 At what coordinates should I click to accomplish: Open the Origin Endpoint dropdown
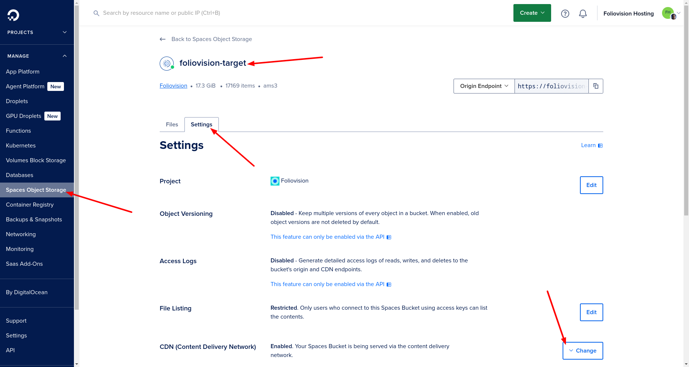click(484, 86)
